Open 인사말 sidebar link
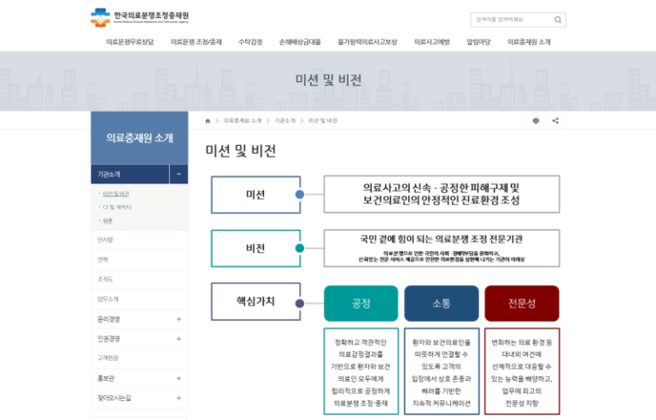This screenshot has width=656, height=420. (x=105, y=240)
